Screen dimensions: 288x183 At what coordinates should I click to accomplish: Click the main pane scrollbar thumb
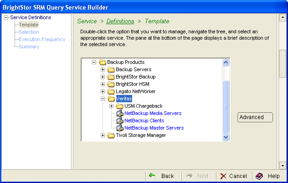pos(283,64)
